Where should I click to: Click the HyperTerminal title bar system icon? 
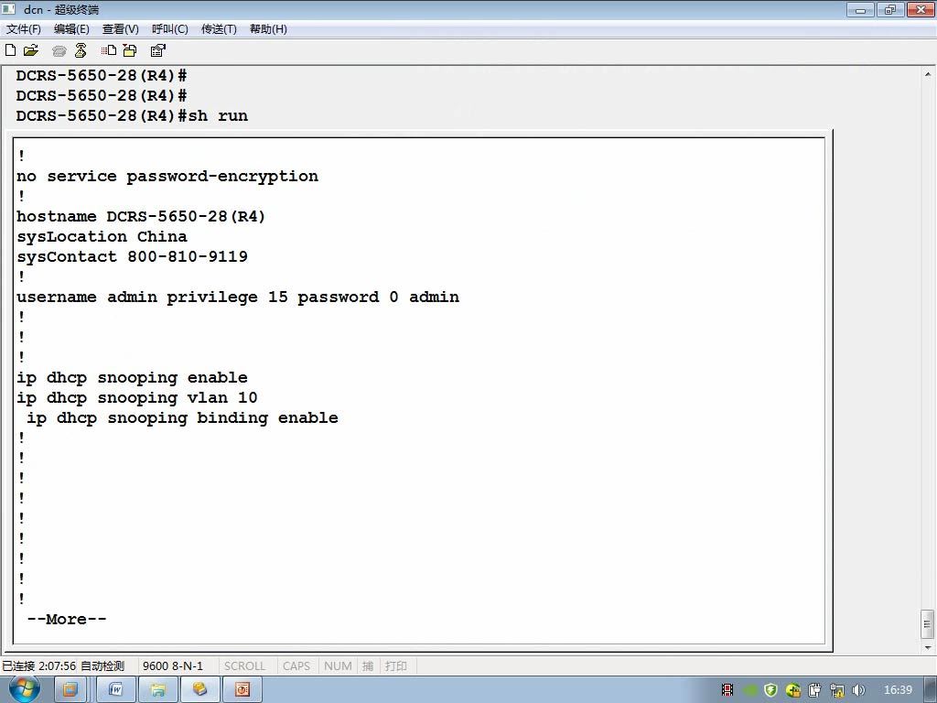[8, 9]
